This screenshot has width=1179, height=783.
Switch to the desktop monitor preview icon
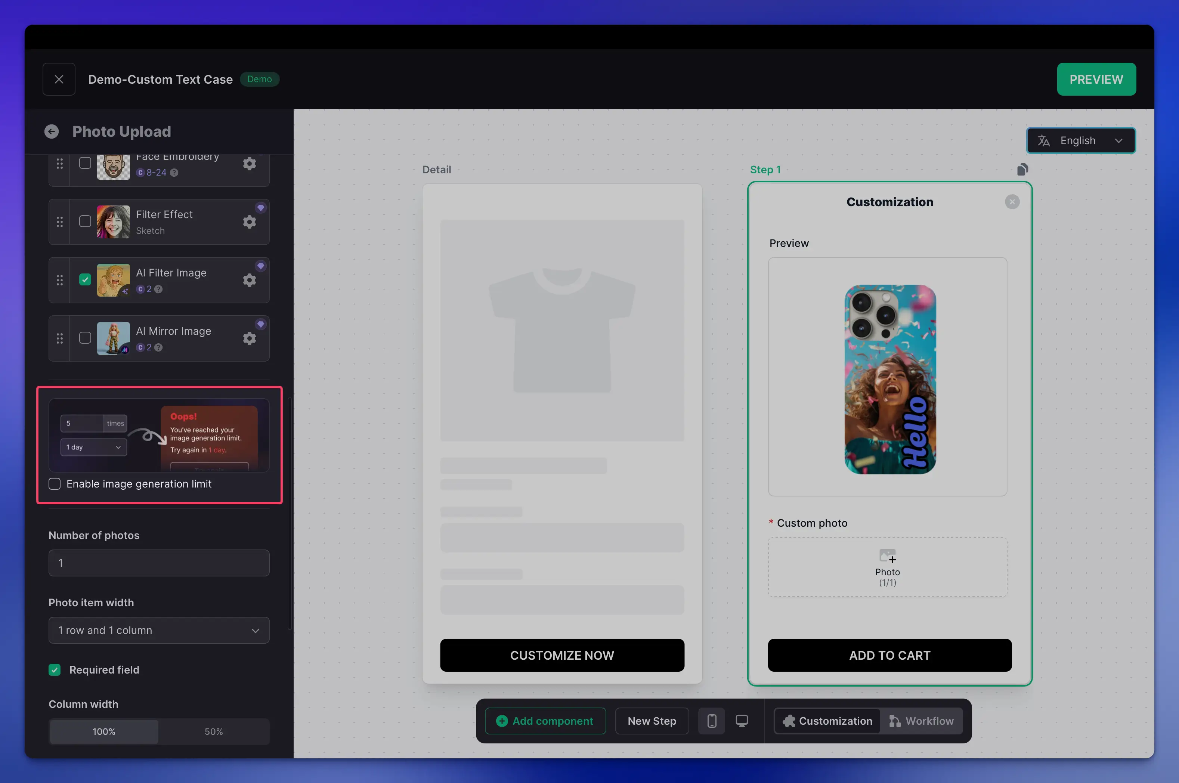[x=742, y=721]
